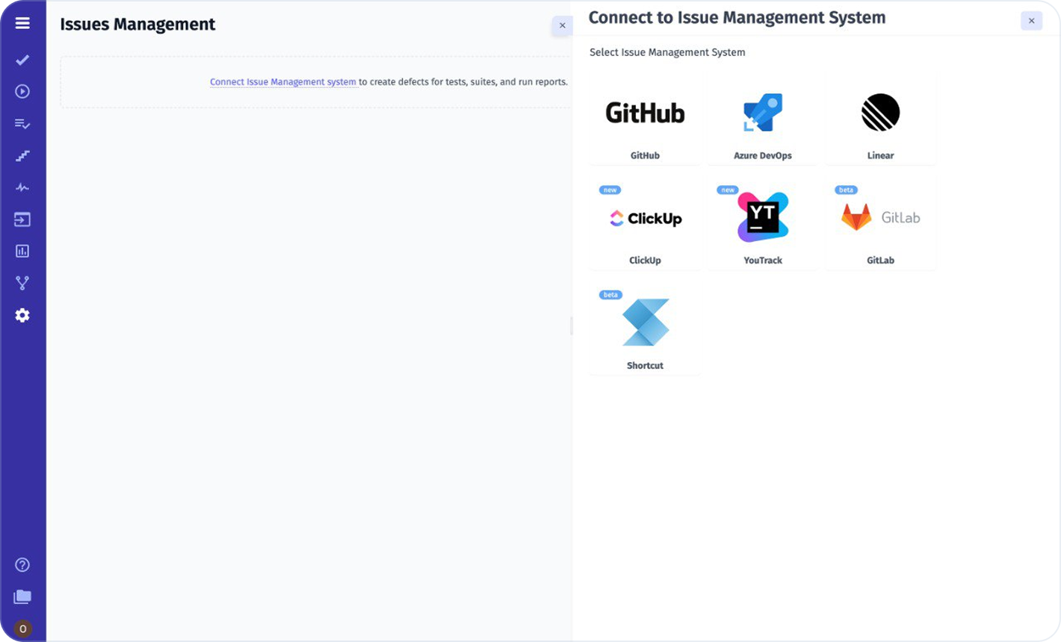Open the Runs play icon in sidebar
Viewport: 1061px width, 642px height.
tap(22, 91)
